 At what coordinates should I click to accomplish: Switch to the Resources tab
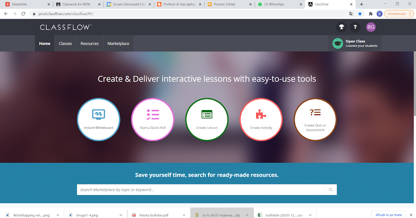click(89, 43)
